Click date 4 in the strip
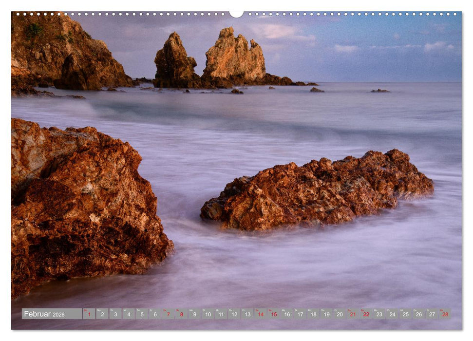The height and width of the screenshot is (341, 473). [128, 314]
